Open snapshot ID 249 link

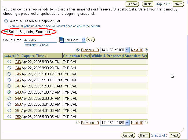[x=18, y=98]
